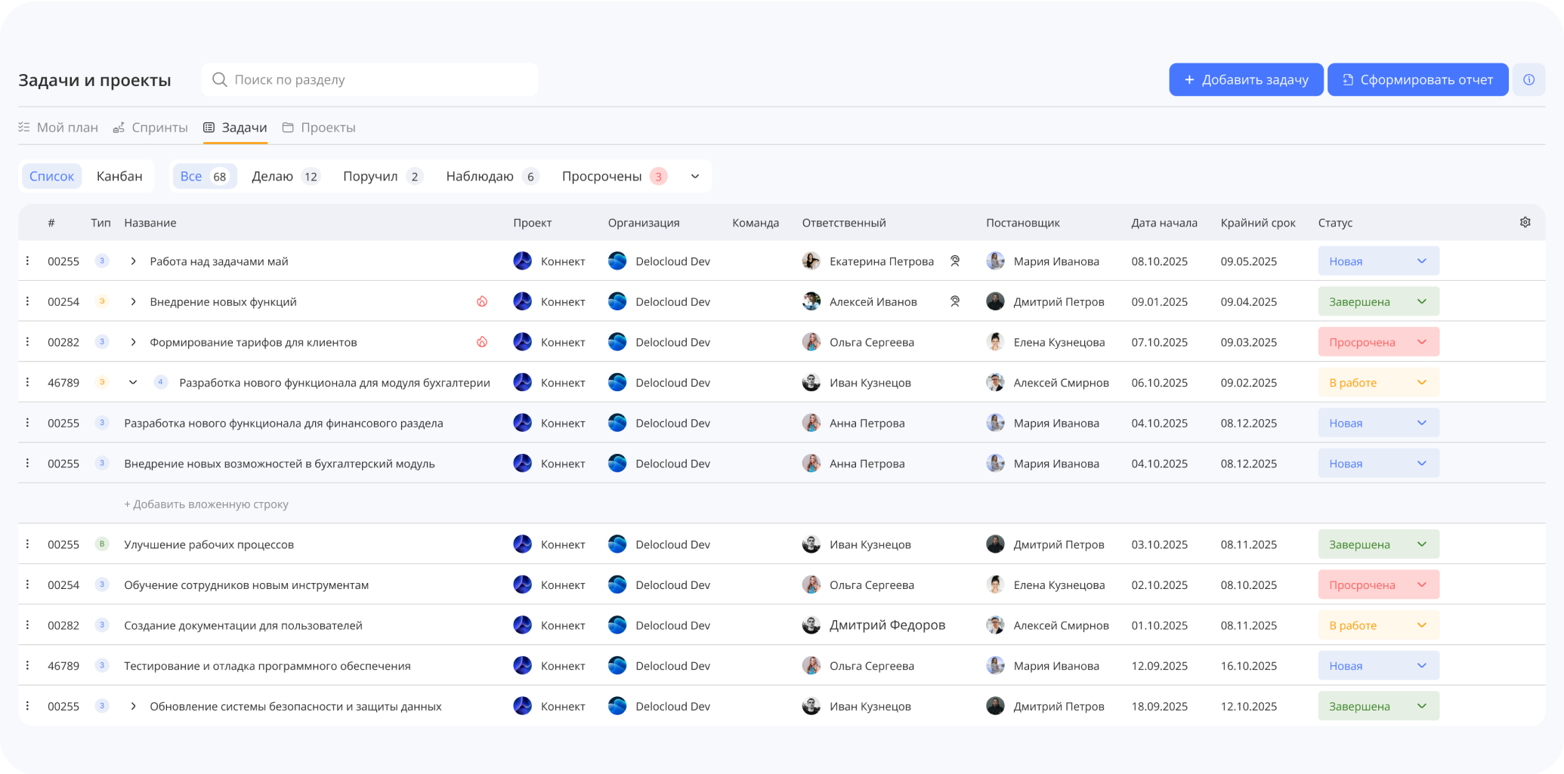Click Добавить вложенную строку link

pyautogui.click(x=206, y=504)
